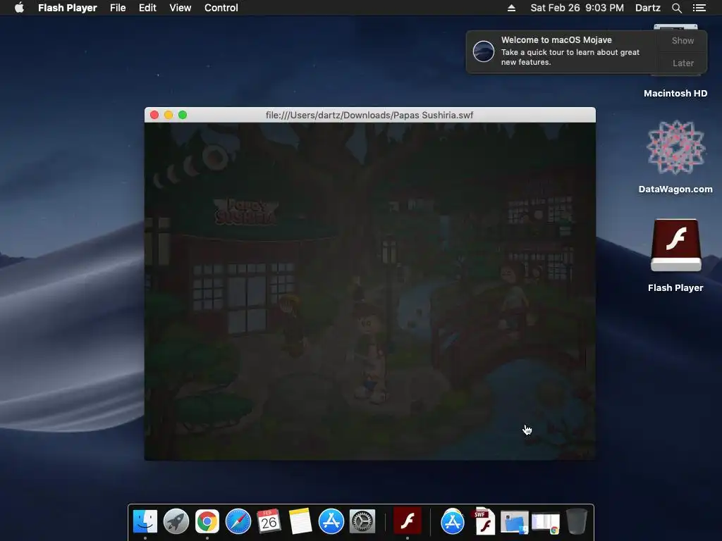Select the DataWagon.com desktop icon
The height and width of the screenshot is (541, 722).
tap(675, 148)
